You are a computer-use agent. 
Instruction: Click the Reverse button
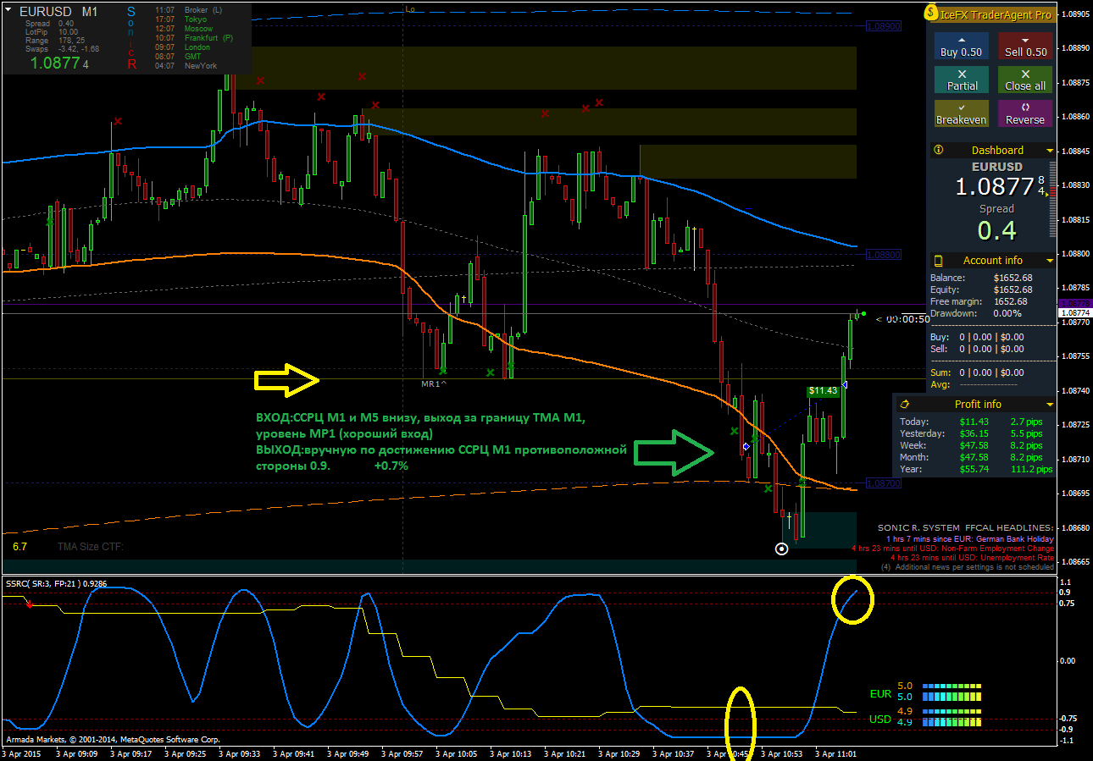click(1025, 113)
